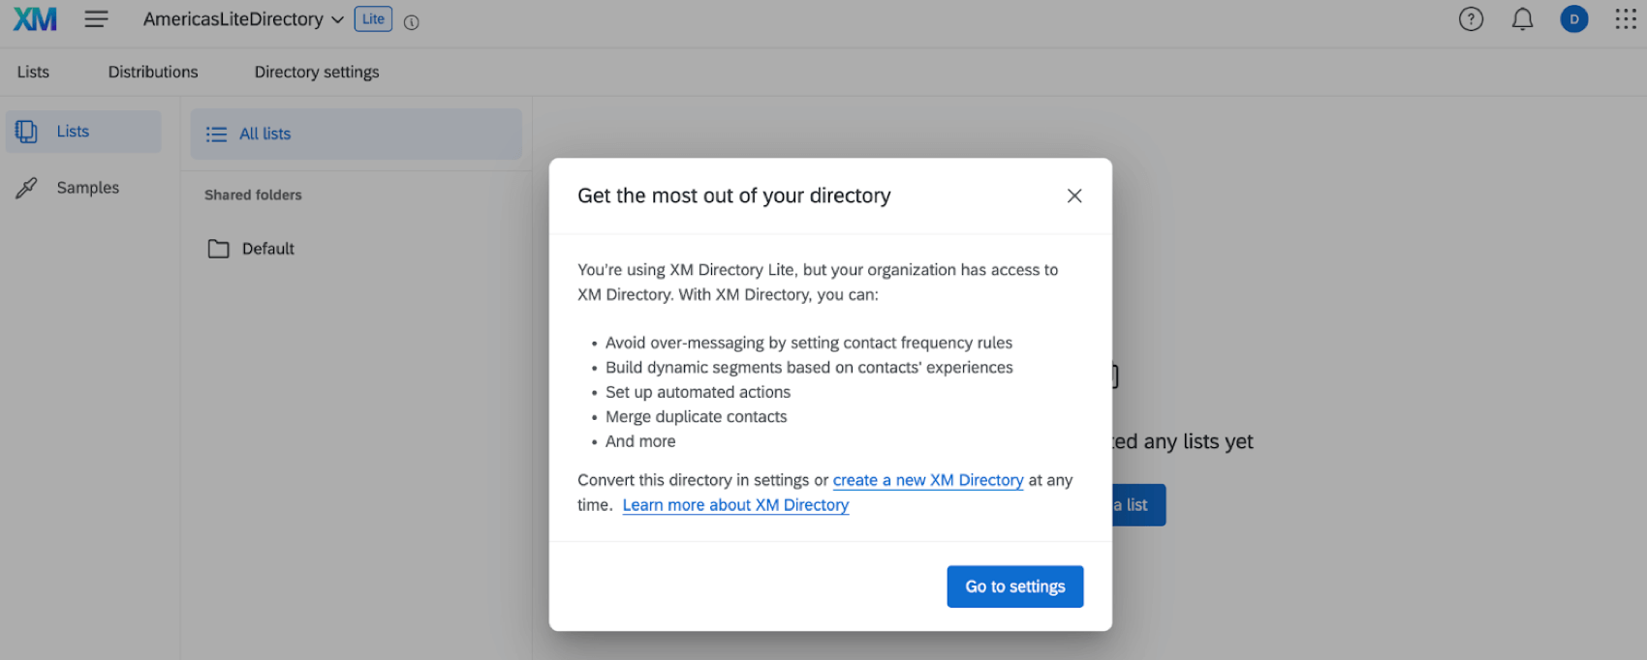Switch to the Distributions tab
The image size is (1647, 660).
coord(153,72)
